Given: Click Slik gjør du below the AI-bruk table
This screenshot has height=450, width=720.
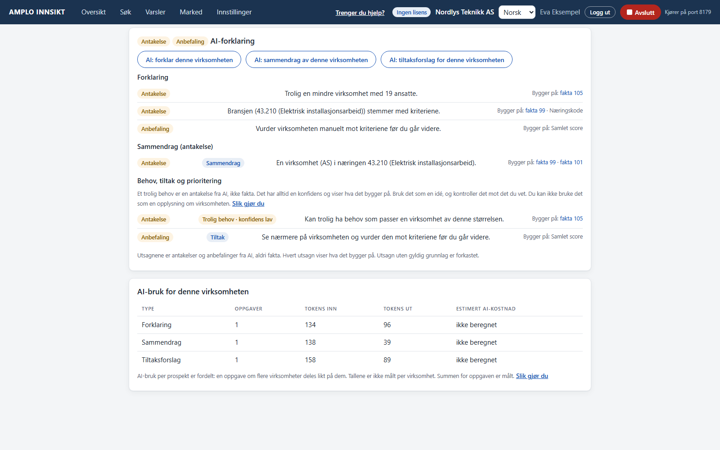Looking at the screenshot, I should (x=532, y=376).
